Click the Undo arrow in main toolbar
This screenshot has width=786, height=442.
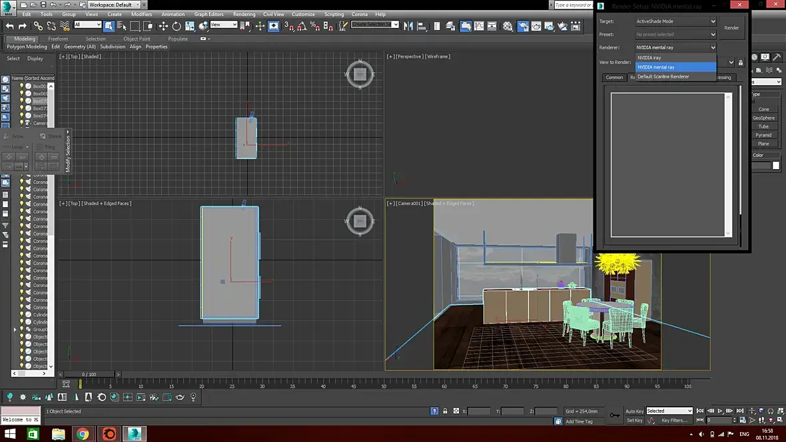pyautogui.click(x=9, y=26)
